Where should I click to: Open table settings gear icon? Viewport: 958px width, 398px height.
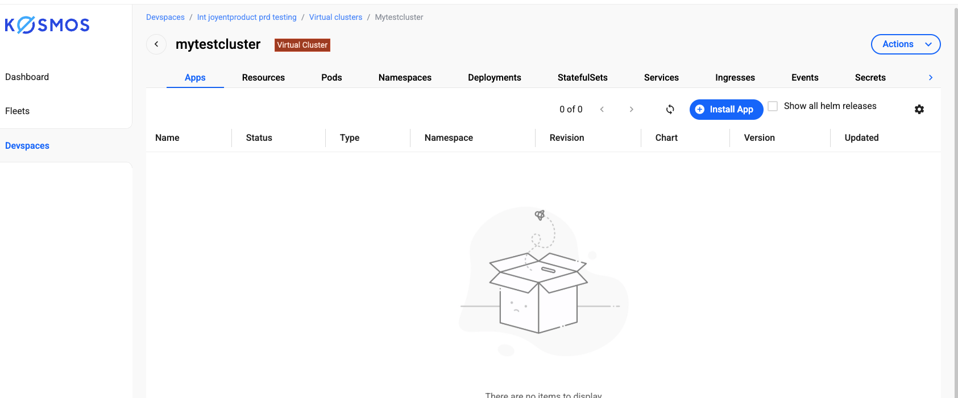click(919, 110)
